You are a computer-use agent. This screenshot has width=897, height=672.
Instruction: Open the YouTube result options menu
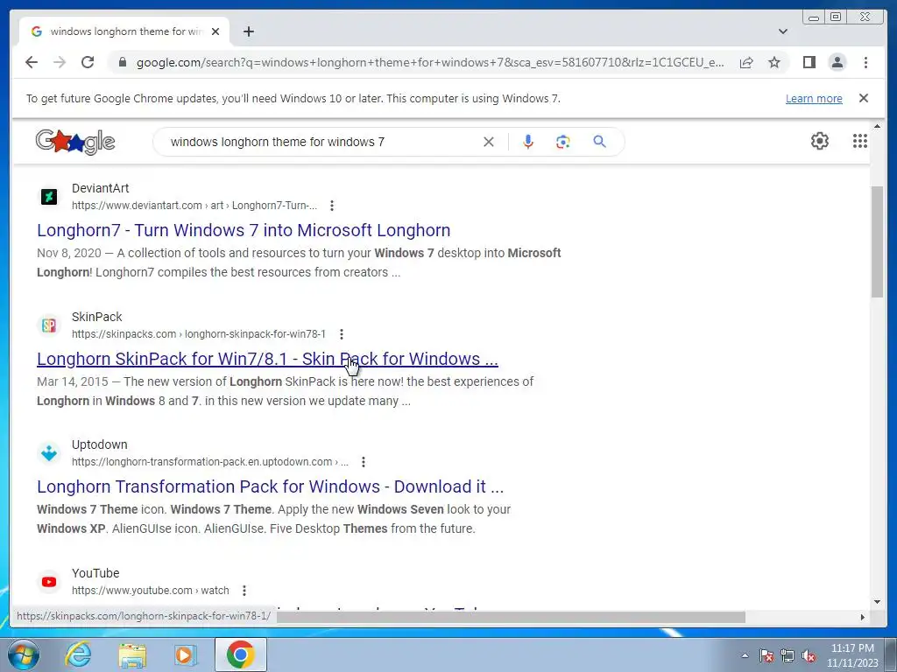click(x=244, y=591)
